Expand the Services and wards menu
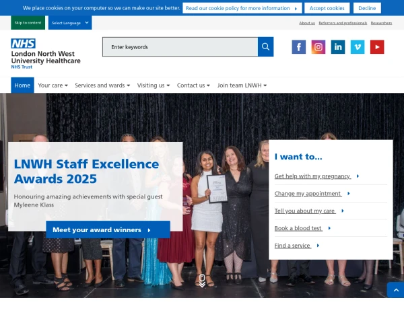Image resolution: width=404 pixels, height=323 pixels. (x=102, y=85)
